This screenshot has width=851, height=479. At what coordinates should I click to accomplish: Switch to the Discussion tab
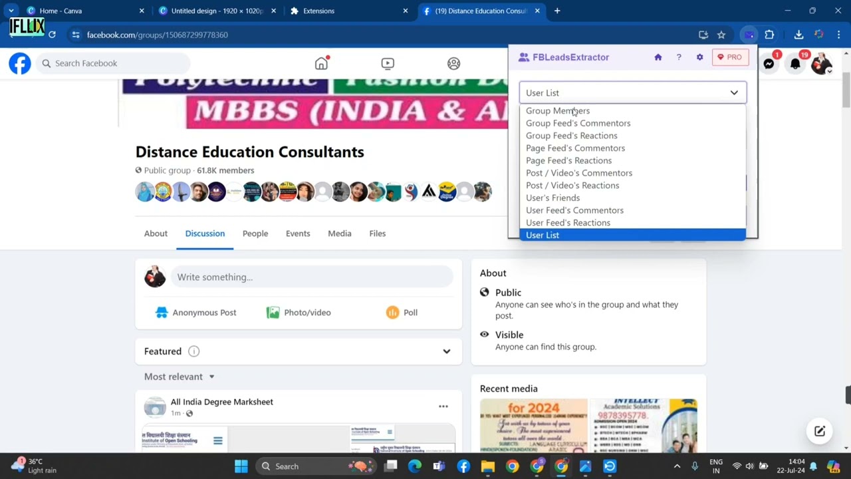205,234
